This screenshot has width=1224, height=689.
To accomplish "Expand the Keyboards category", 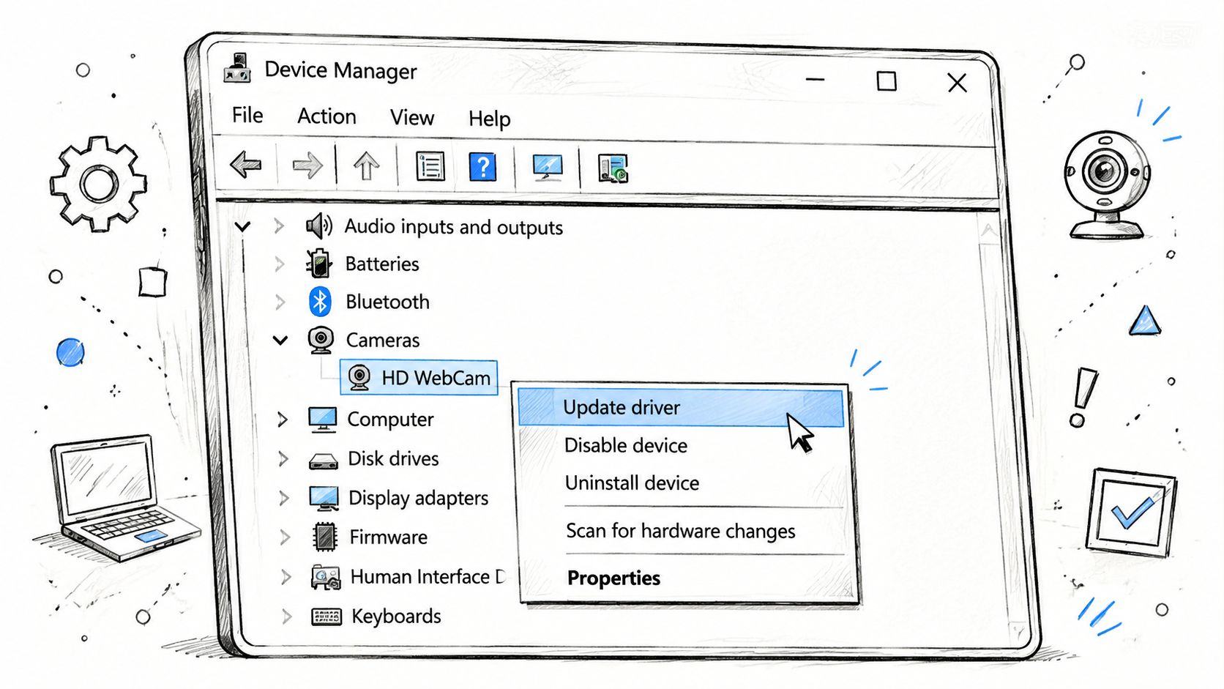I will (287, 617).
